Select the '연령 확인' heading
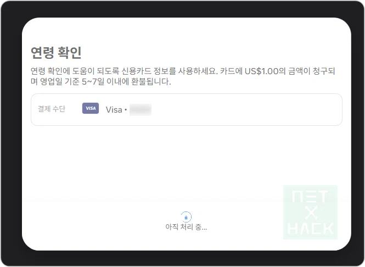The height and width of the screenshot is (267, 365). point(56,52)
